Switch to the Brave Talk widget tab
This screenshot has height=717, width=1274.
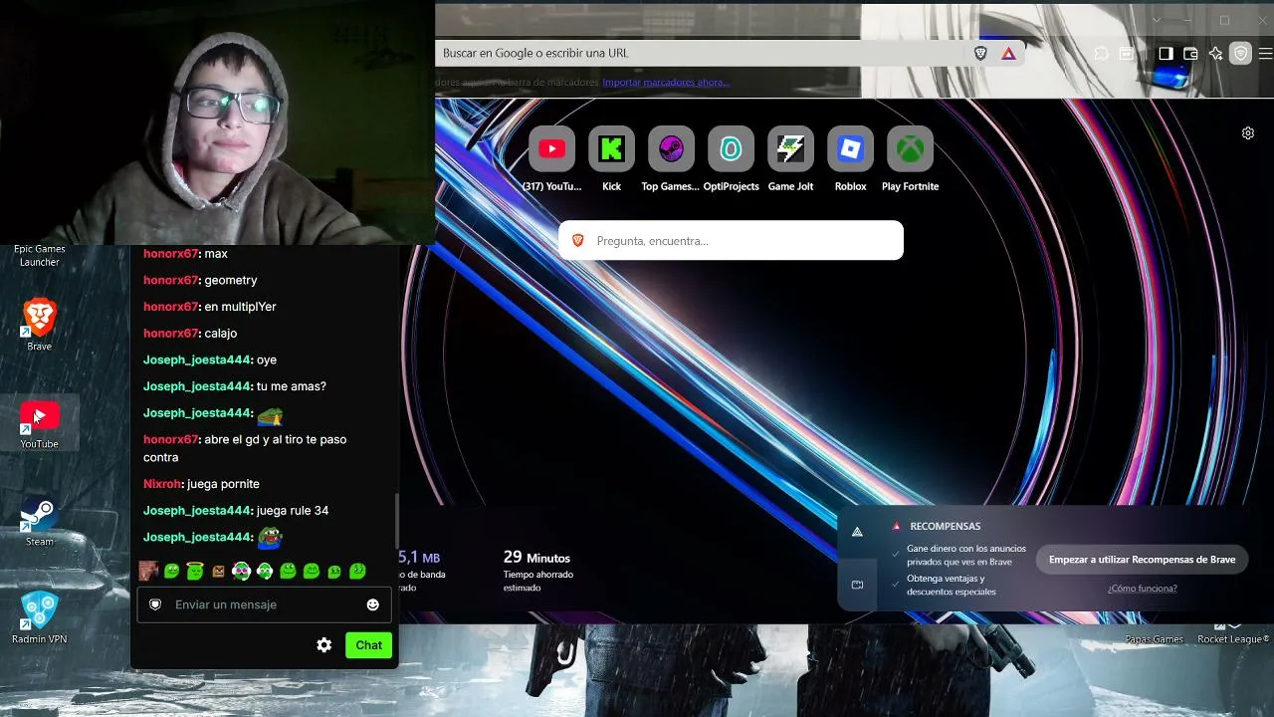(x=857, y=585)
